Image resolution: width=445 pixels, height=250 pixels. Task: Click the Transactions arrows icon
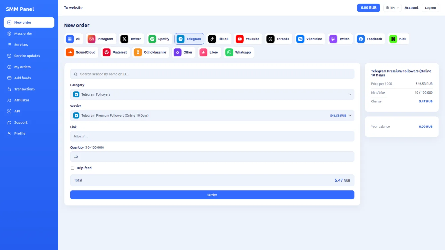pos(9,89)
